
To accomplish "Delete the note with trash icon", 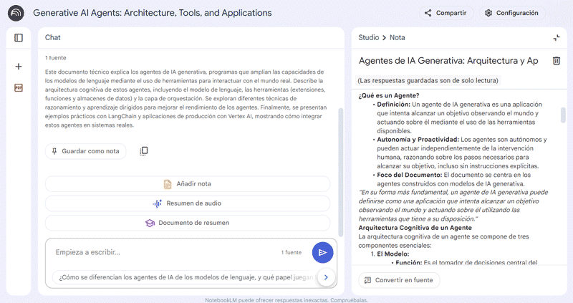I will [x=556, y=61].
